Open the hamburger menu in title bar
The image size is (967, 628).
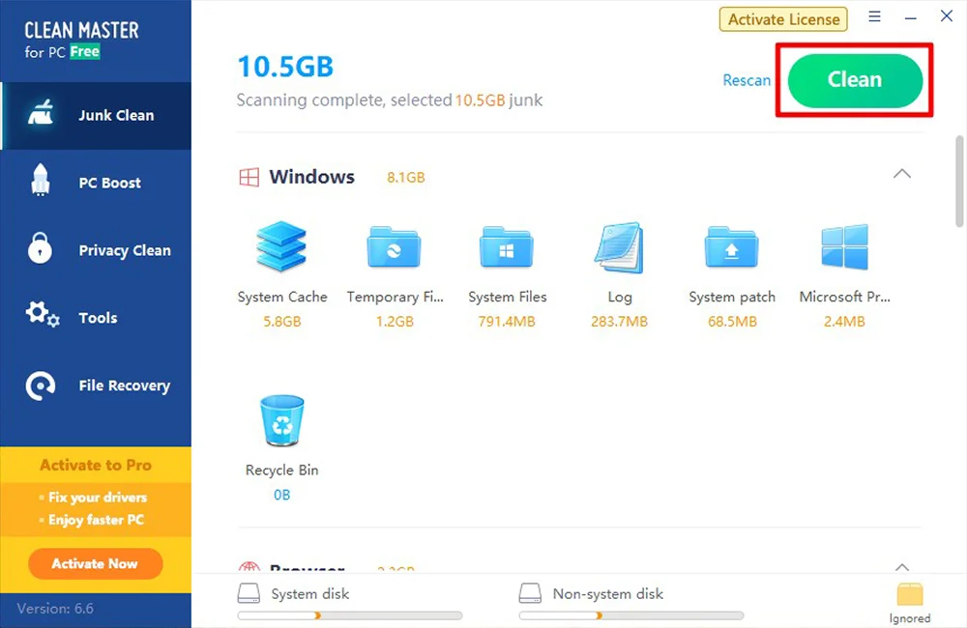tap(874, 17)
